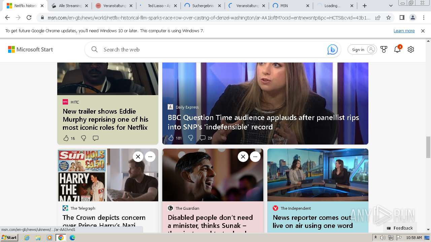Switch to first Veranstaltung tab
The height and width of the screenshot is (242, 431).
(114, 6)
